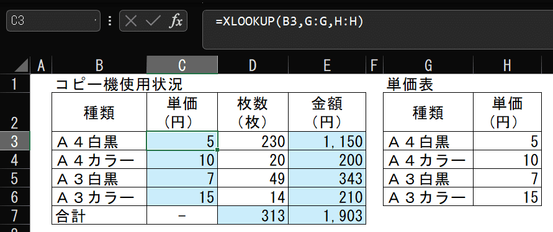Viewport: 553px width, 232px height.
Task: Select column D header
Action: (253, 66)
